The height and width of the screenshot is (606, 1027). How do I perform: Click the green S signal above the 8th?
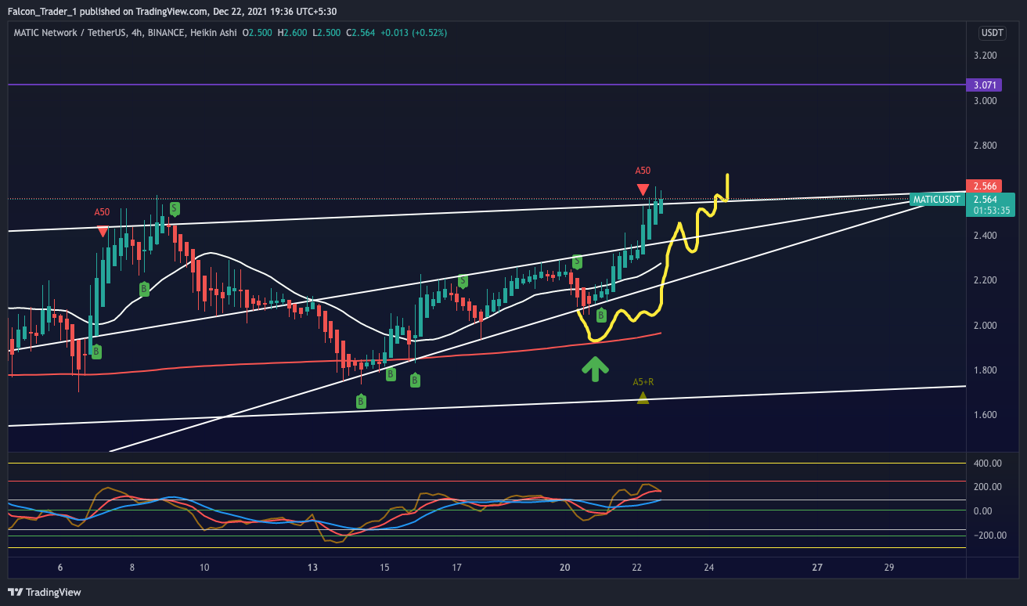[x=175, y=208]
